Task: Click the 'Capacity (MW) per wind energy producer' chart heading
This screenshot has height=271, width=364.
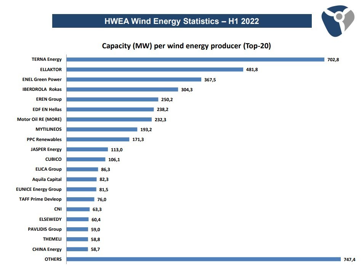Action: (x=186, y=46)
